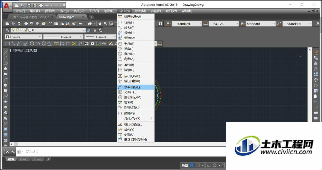
Task: Select the Cut scissors icon in standard toolbar
Action: point(51,24)
